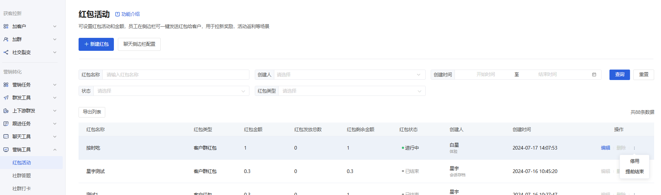Expand the 加客户 menu chevron

55,26
